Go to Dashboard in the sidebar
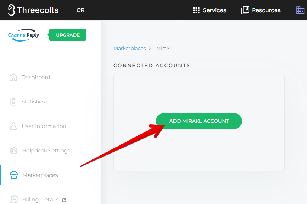The height and width of the screenshot is (204, 307). (36, 77)
